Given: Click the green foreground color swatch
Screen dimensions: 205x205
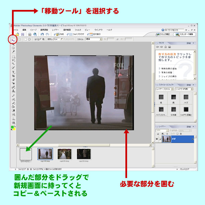Looking at the screenshot, I should 12,127.
